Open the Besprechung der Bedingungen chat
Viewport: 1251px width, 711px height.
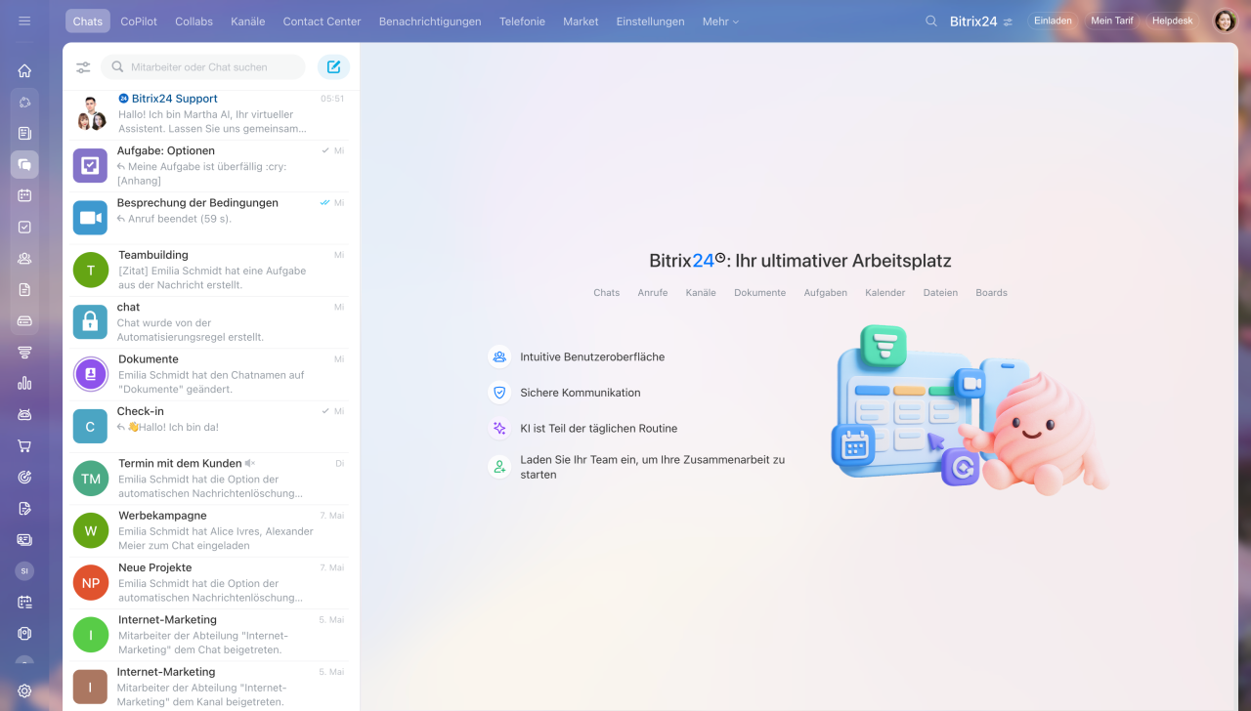pyautogui.click(x=210, y=218)
